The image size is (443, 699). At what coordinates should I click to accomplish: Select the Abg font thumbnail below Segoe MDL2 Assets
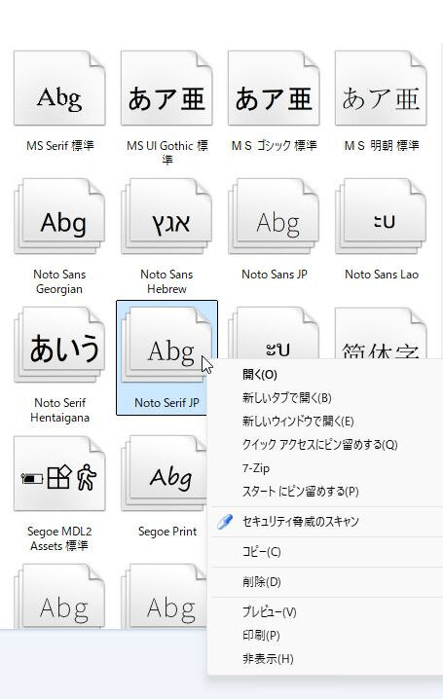click(x=59, y=597)
